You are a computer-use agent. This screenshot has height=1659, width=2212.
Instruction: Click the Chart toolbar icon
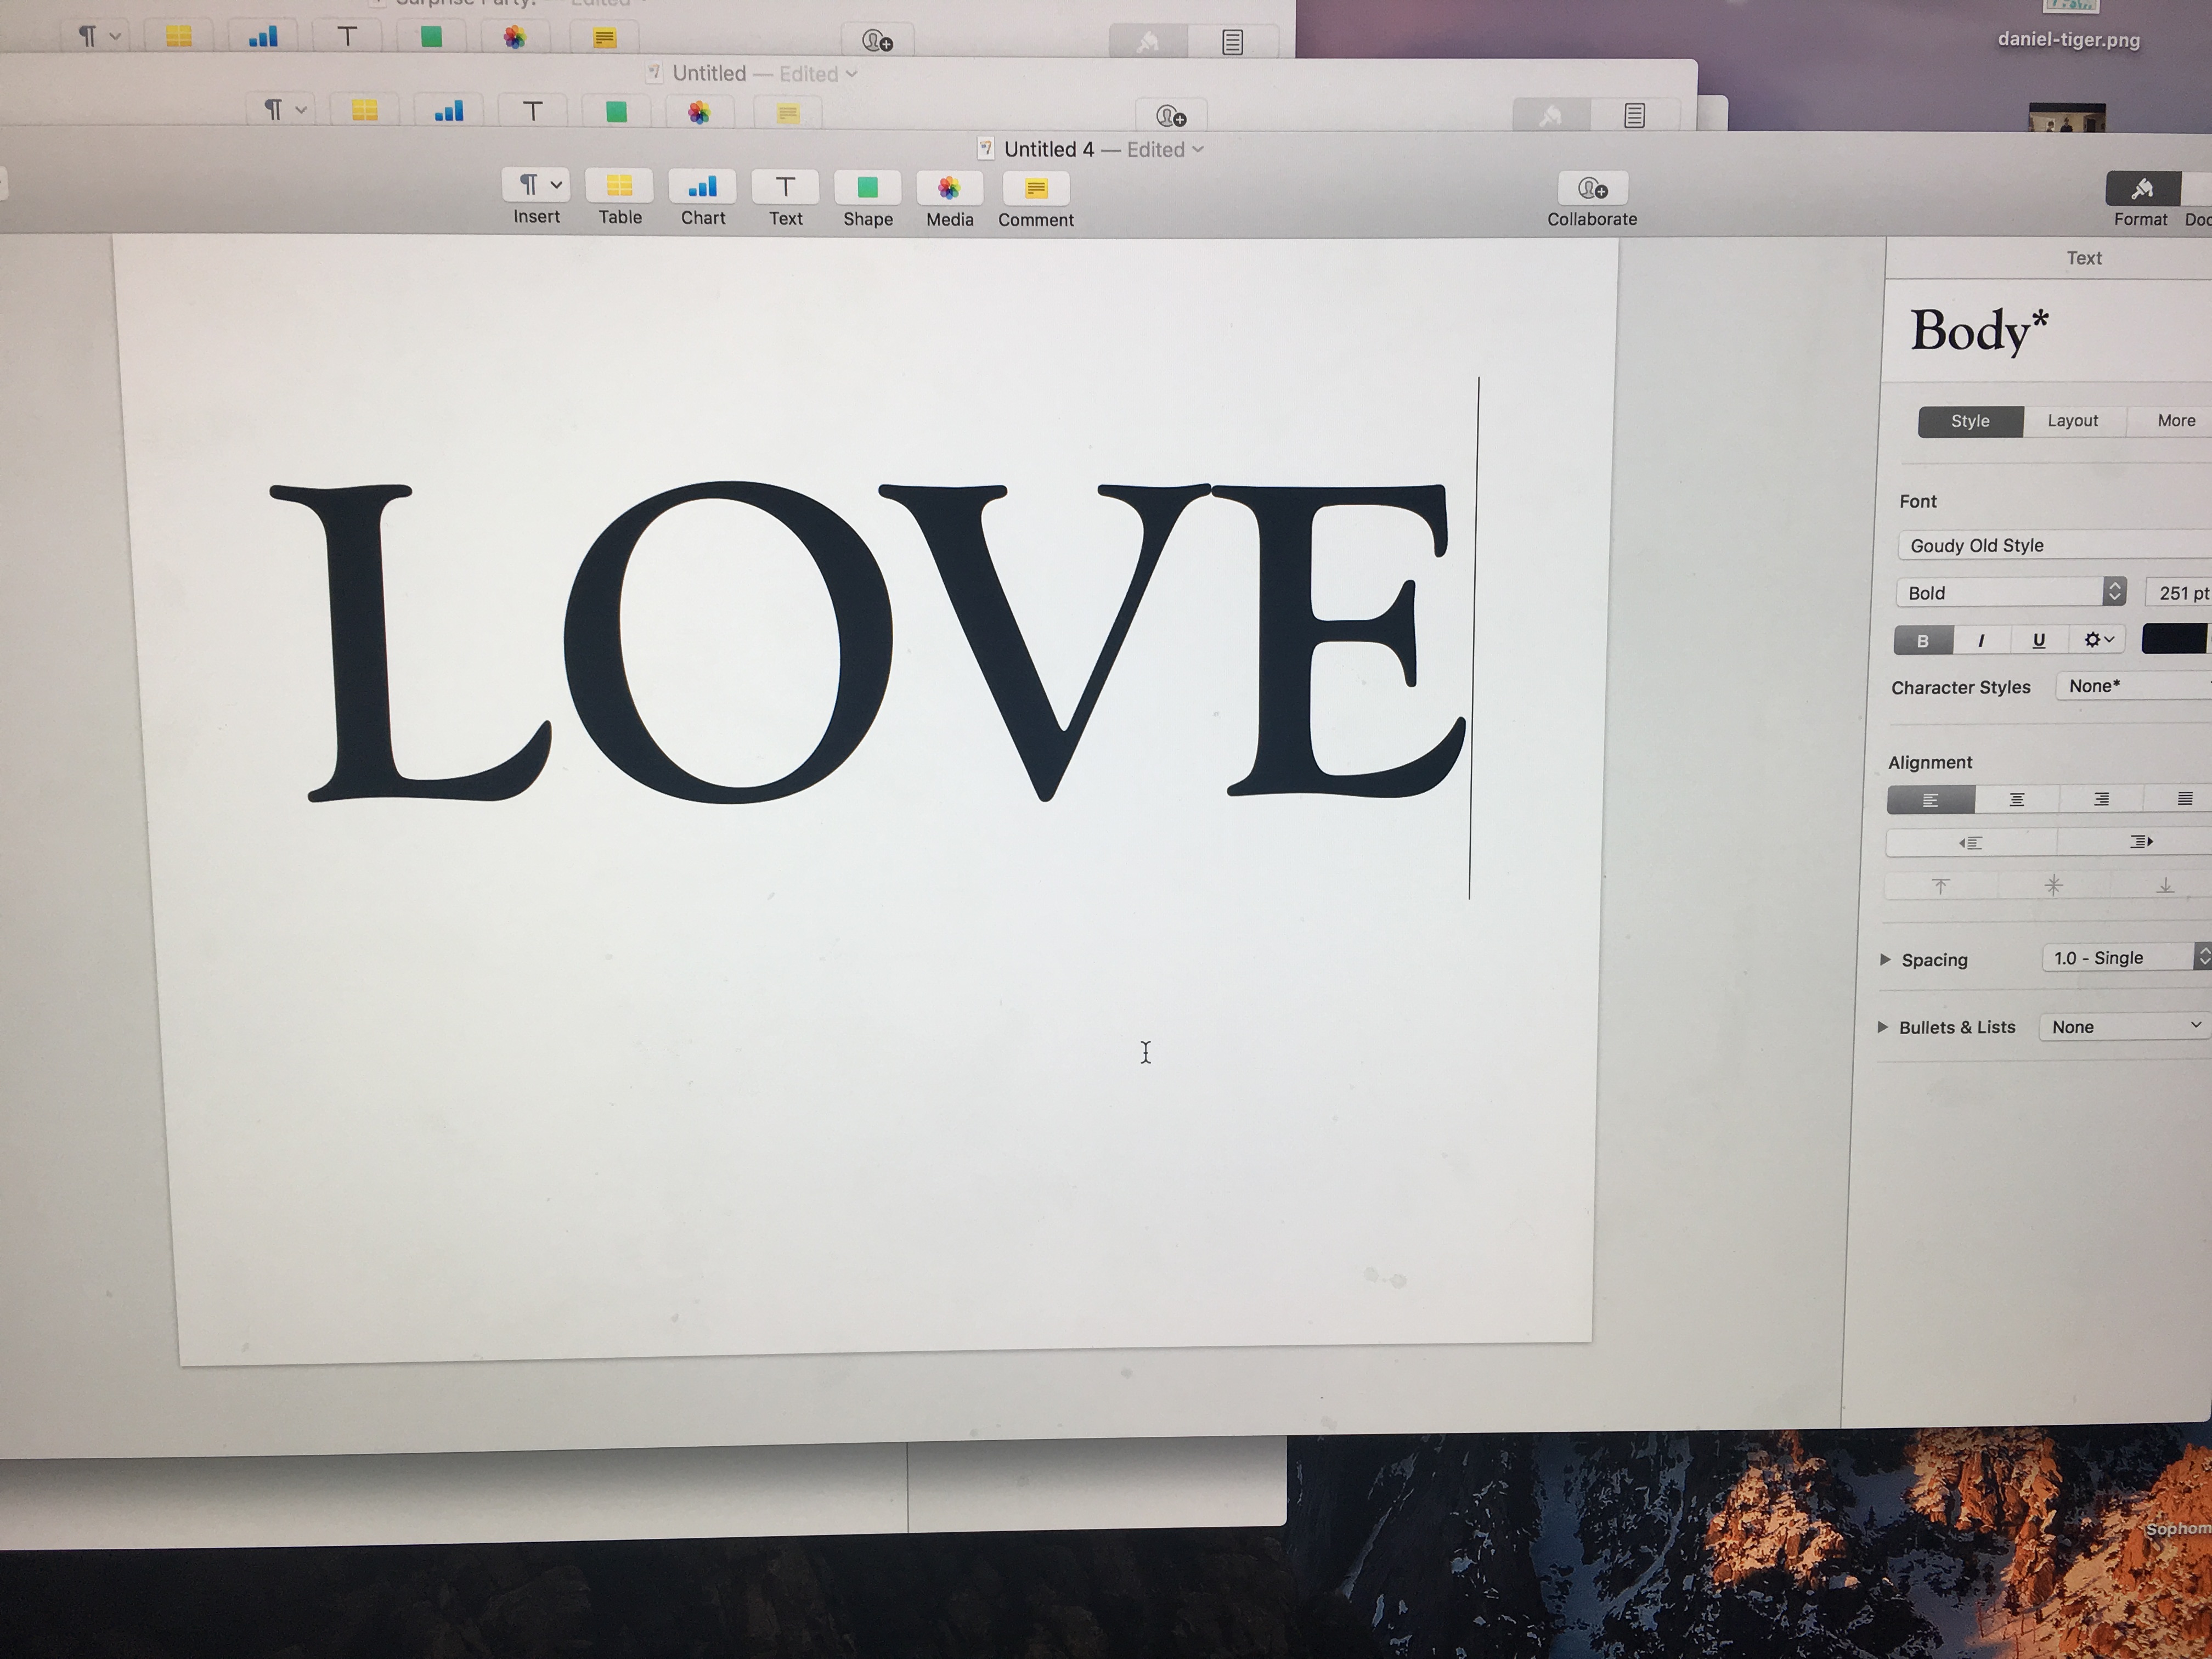[702, 187]
